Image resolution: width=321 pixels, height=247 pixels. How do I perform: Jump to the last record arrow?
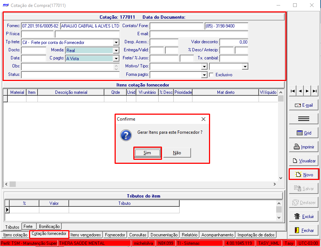[x=315, y=91]
